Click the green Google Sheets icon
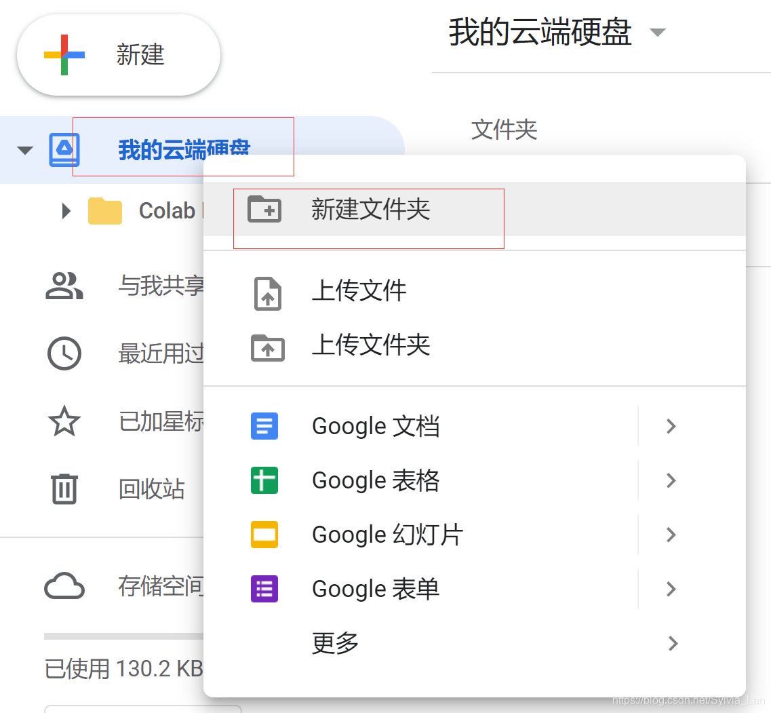The image size is (771, 713). pyautogui.click(x=264, y=480)
